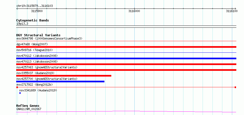This screenshot has height=115, width=244.
Task: Click the nsv3355037 (Audano2019) label
Action: pos(35,73)
